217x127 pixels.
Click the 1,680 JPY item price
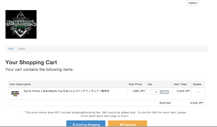click(x=138, y=91)
